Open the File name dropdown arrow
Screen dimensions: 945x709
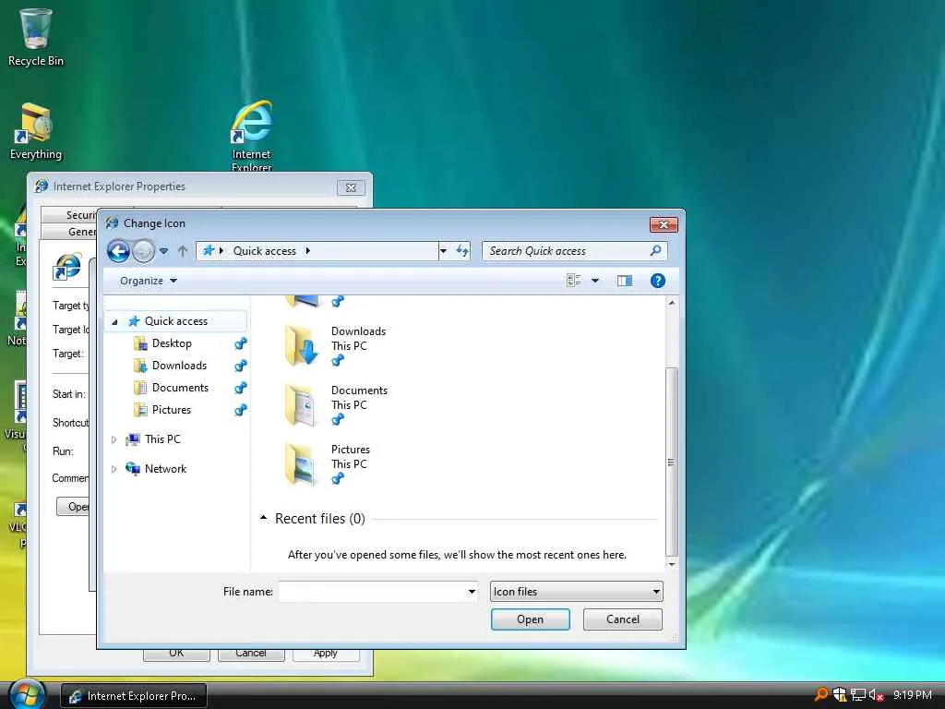tap(472, 592)
